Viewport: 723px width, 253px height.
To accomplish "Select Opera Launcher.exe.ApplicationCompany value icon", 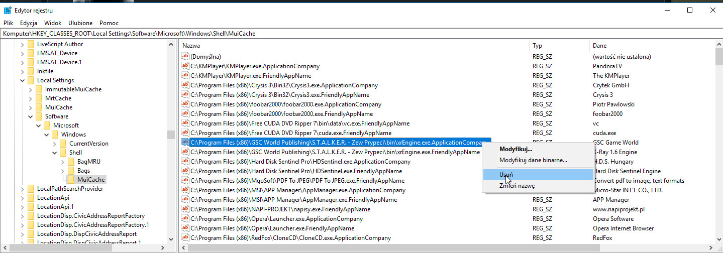I will 185,219.
